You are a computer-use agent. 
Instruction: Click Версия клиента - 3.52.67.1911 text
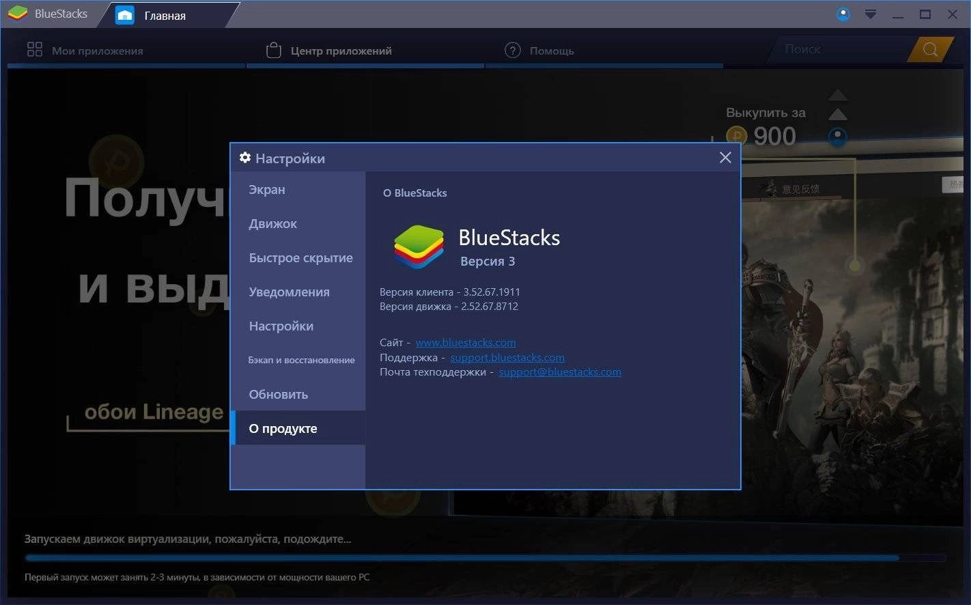tap(450, 292)
